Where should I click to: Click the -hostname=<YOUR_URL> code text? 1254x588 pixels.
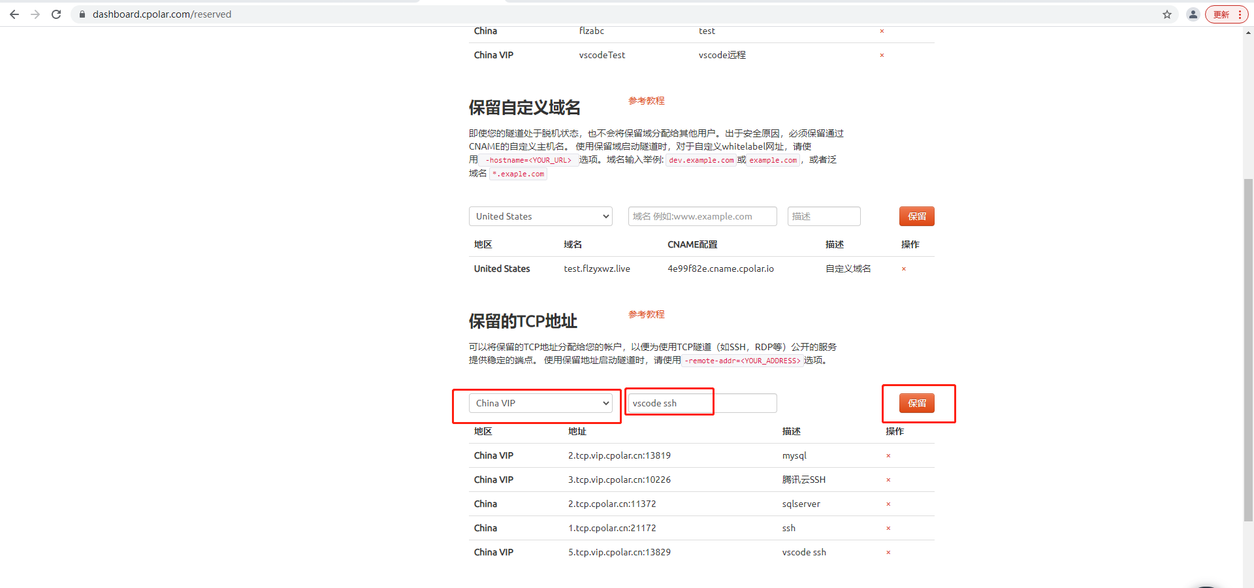(x=529, y=160)
